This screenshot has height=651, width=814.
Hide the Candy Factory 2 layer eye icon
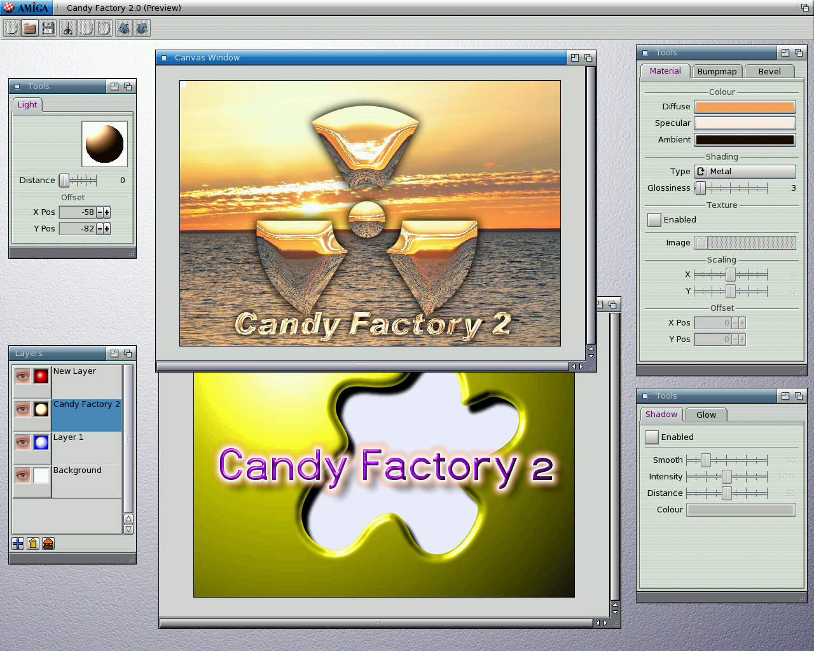[x=22, y=409]
